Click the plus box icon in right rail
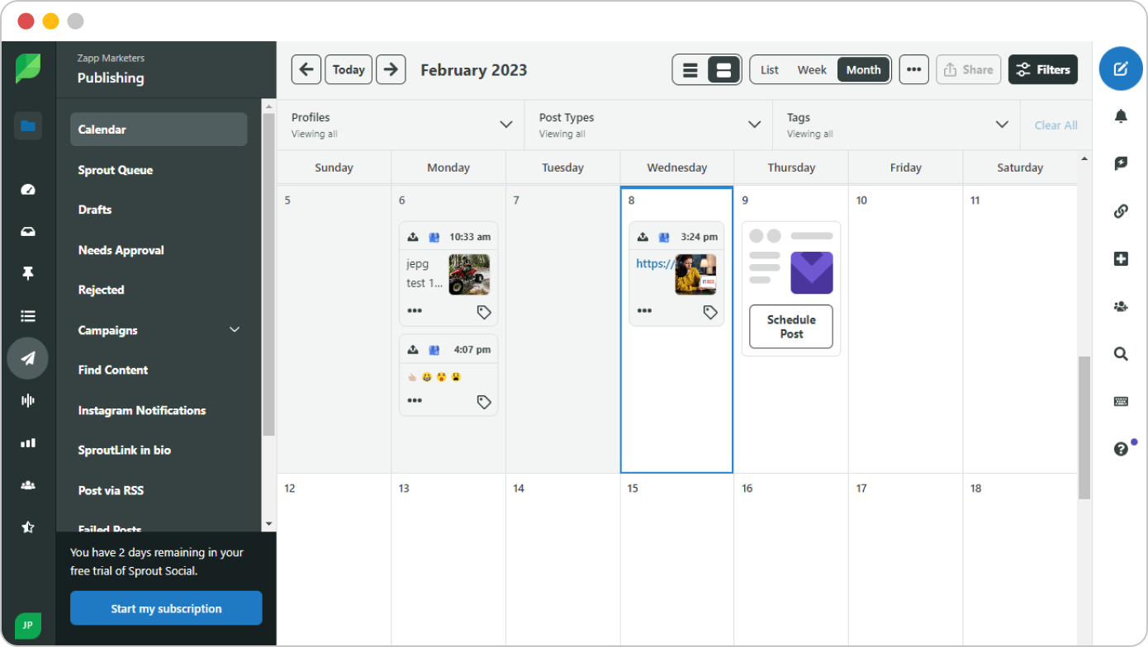The width and height of the screenshot is (1148, 647). [x=1121, y=259]
